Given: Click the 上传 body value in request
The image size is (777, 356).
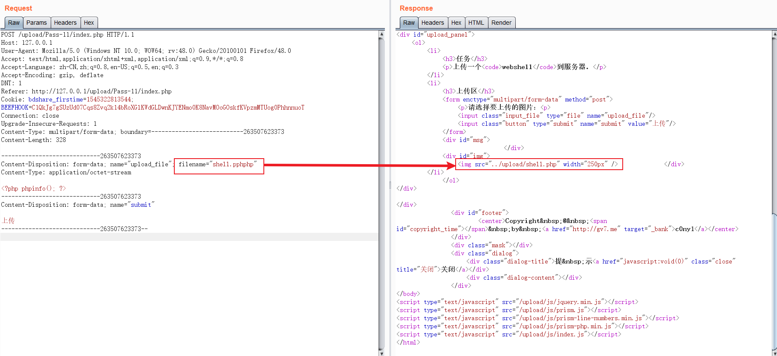Looking at the screenshot, I should [x=8, y=221].
